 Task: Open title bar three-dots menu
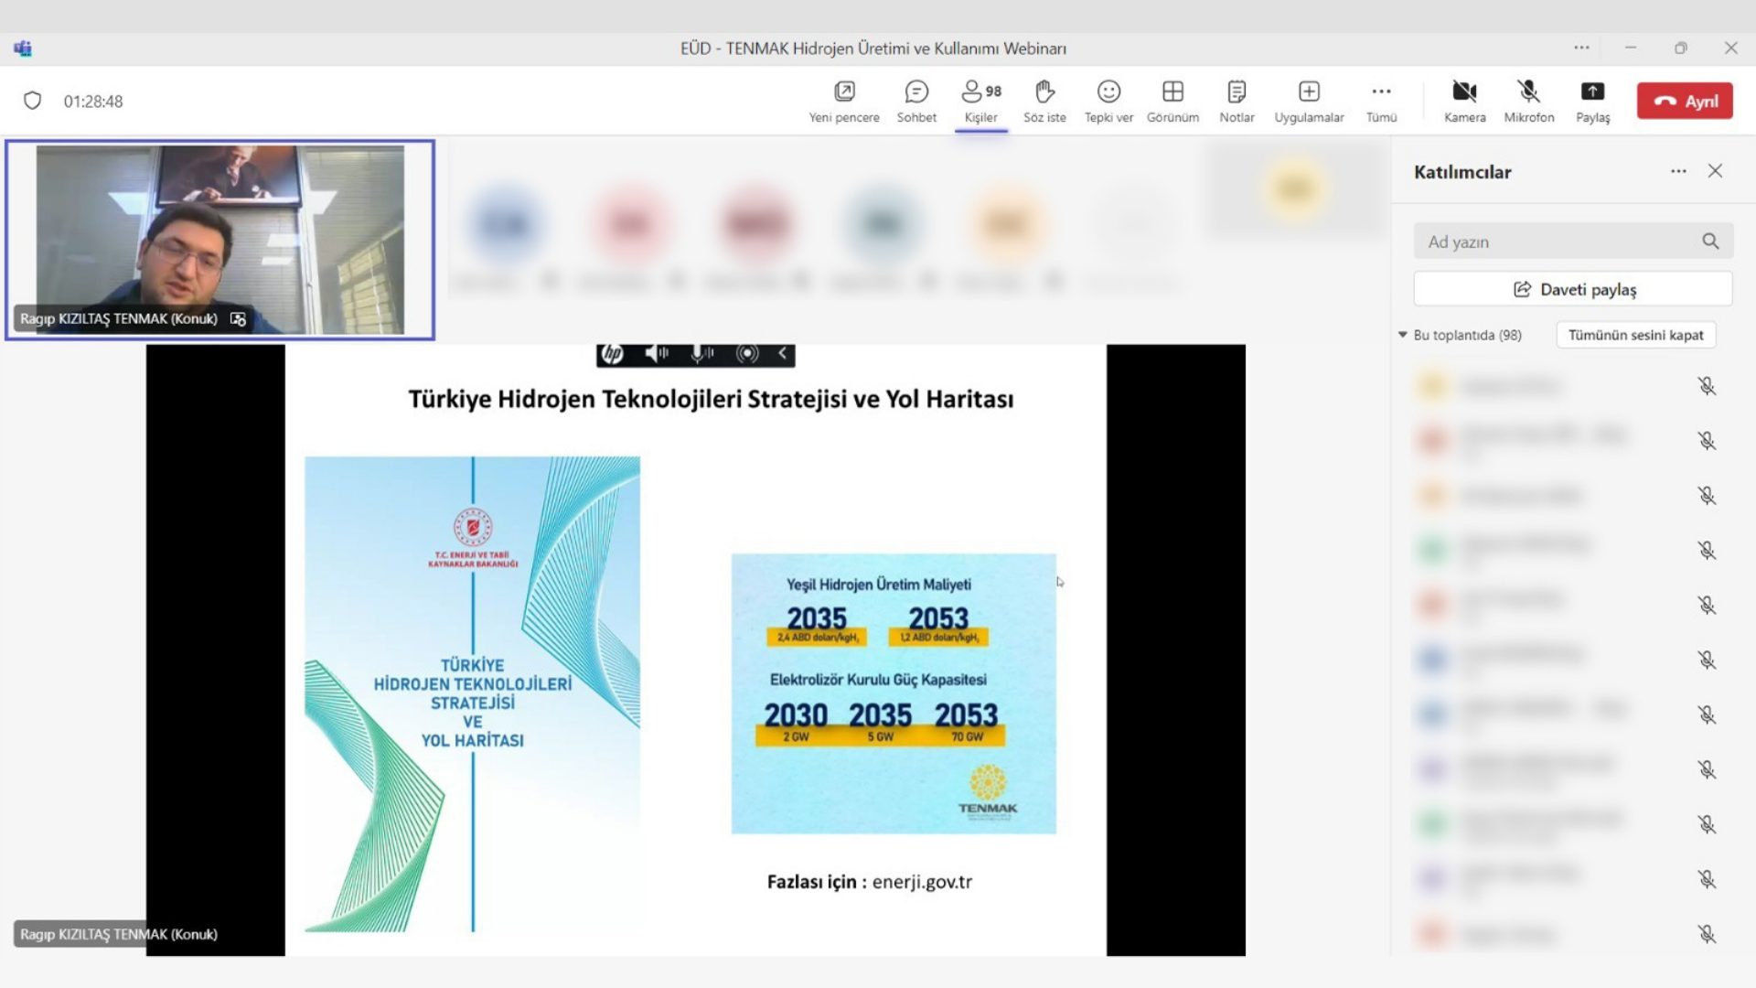pyautogui.click(x=1581, y=48)
